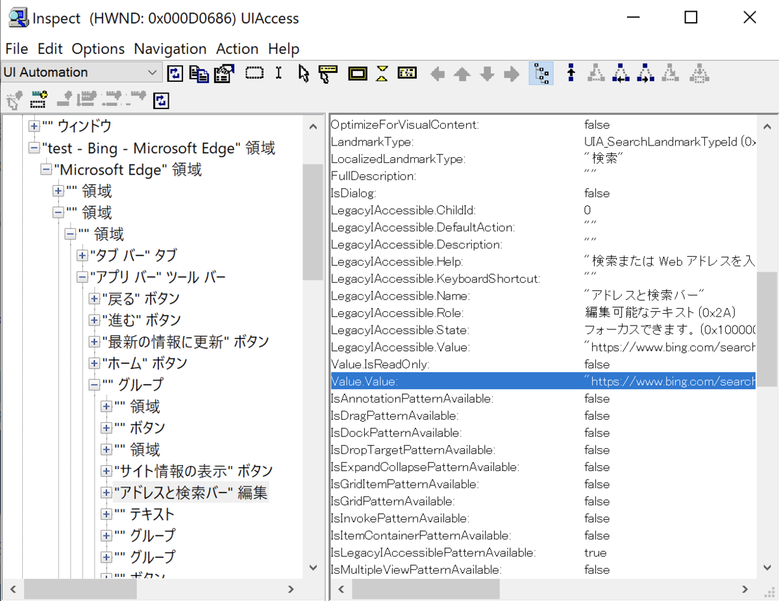Click the IsInvokePatternAvailable property row
This screenshot has height=601, width=779.
click(543, 518)
